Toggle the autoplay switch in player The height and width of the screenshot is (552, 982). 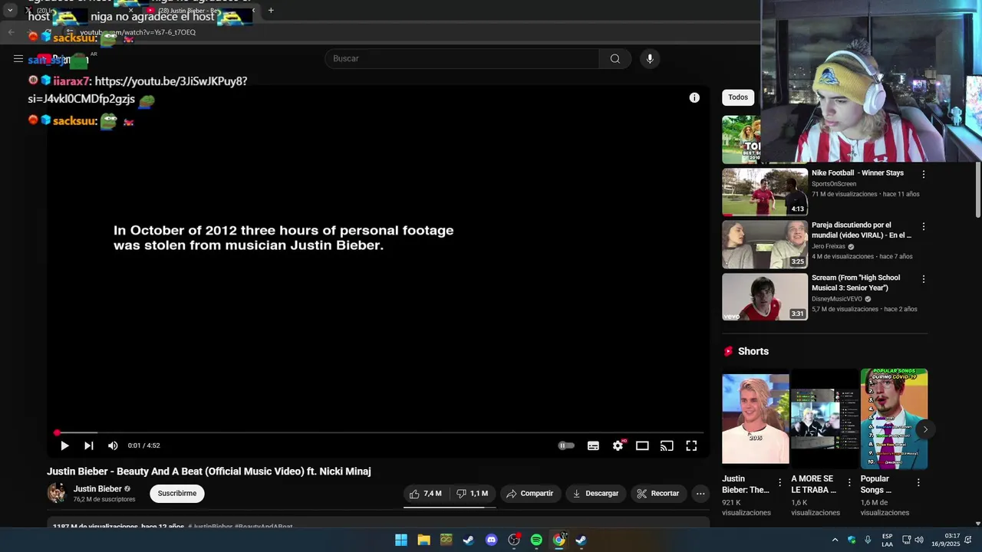tap(566, 445)
